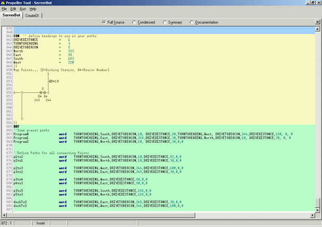
Task: Click the TURNTOHEADING constant name
Action: (25, 44)
